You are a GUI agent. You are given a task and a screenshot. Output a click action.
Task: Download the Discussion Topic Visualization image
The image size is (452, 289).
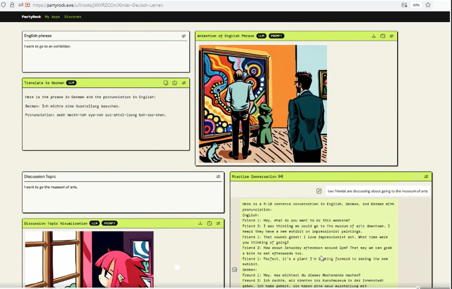pos(200,223)
